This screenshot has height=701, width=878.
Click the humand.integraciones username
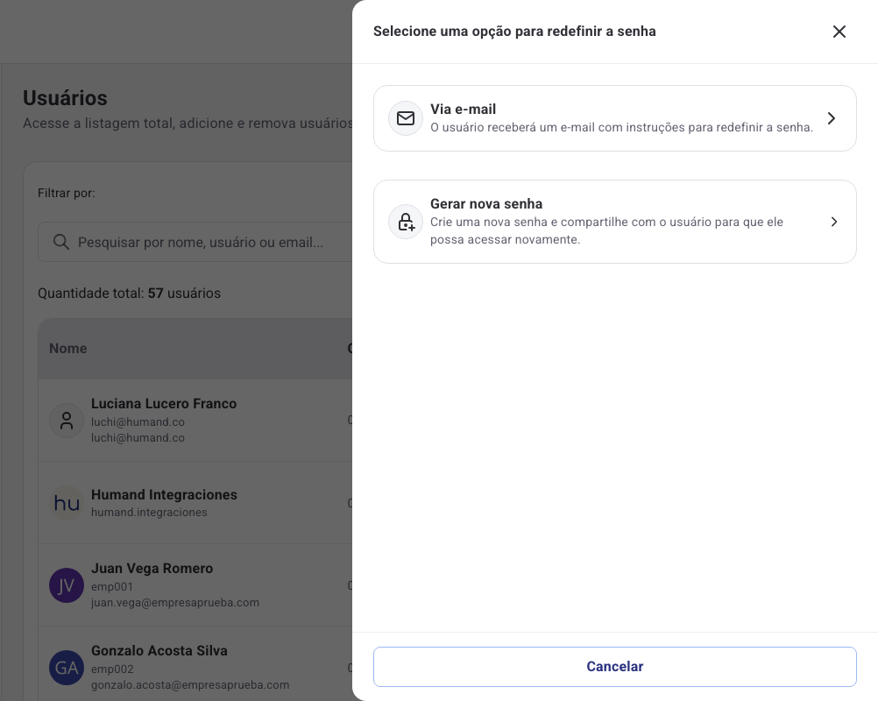point(149,513)
